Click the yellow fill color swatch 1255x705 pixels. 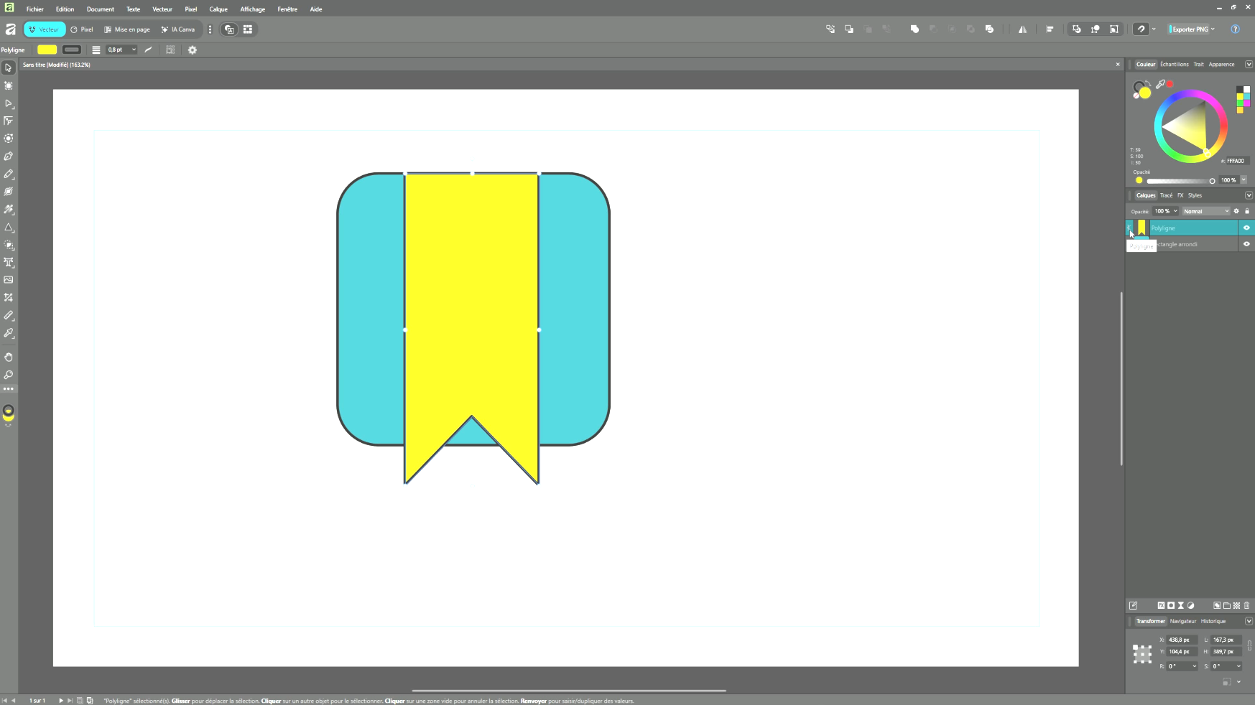(x=47, y=50)
